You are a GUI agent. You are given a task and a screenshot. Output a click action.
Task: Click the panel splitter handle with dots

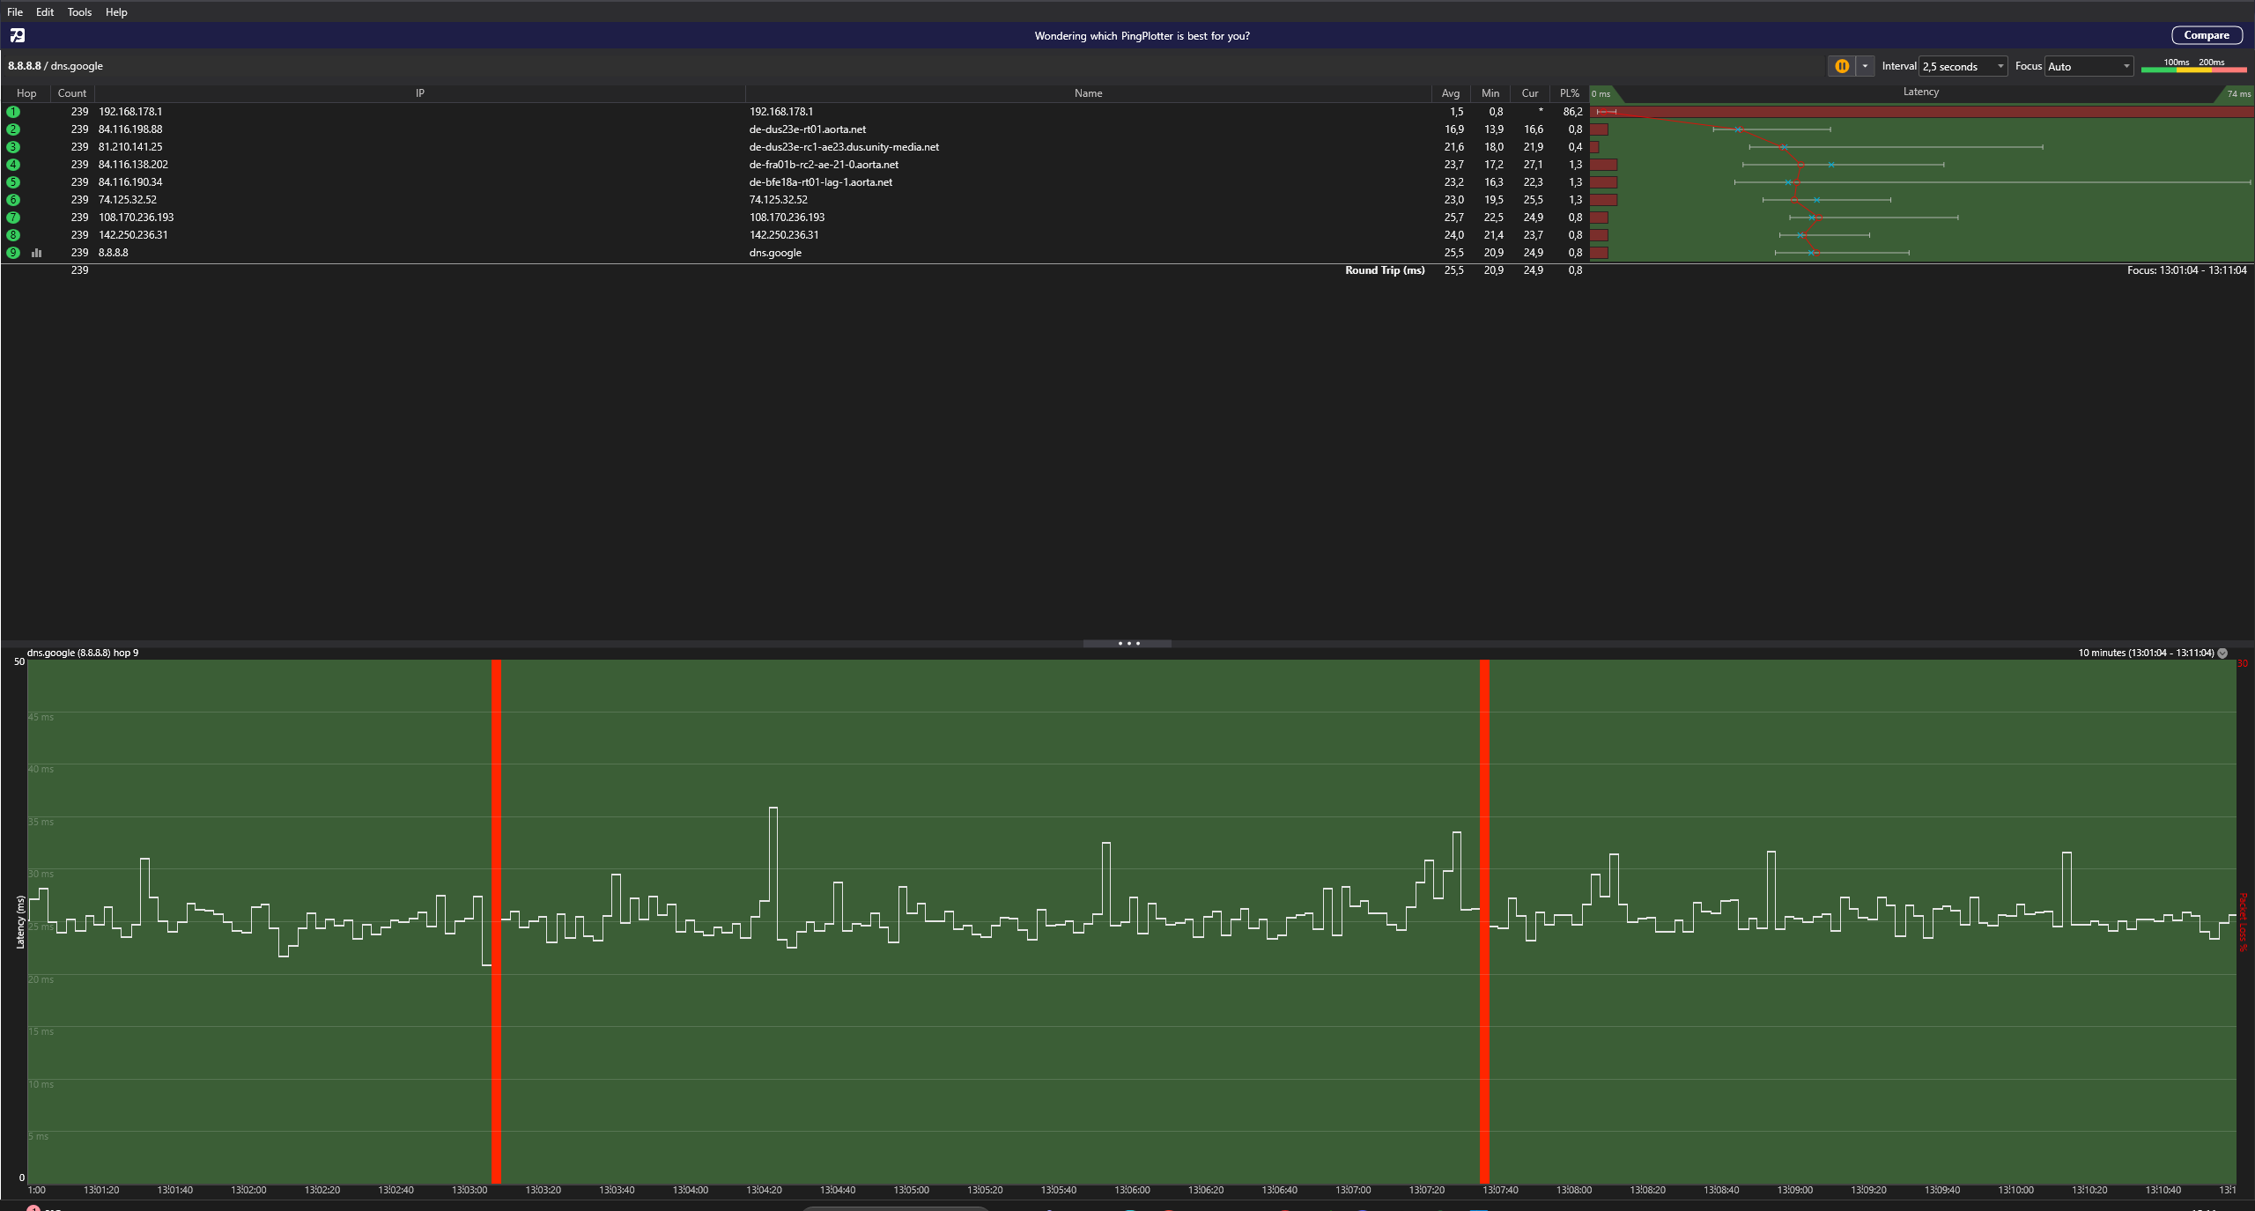coord(1127,644)
